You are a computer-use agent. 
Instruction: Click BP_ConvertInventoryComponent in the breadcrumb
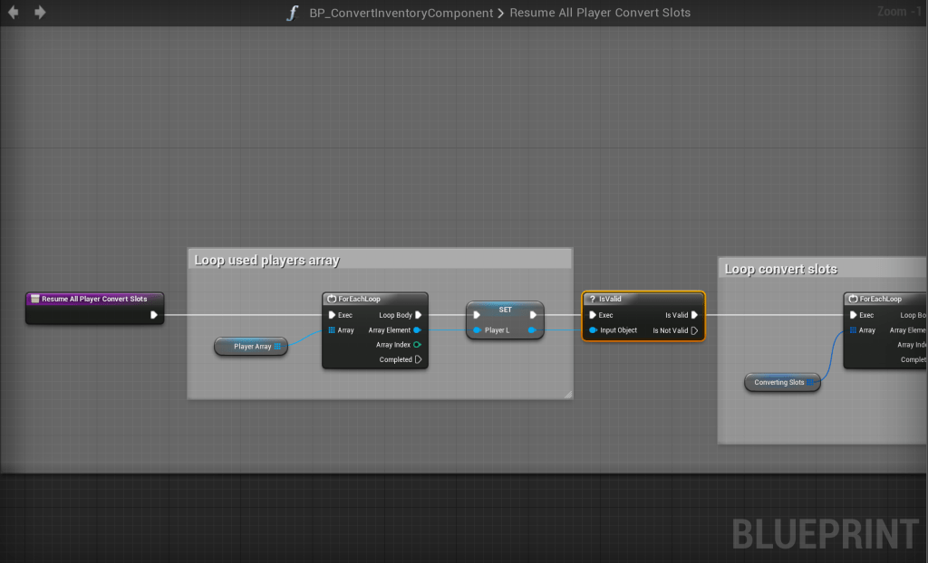(401, 13)
